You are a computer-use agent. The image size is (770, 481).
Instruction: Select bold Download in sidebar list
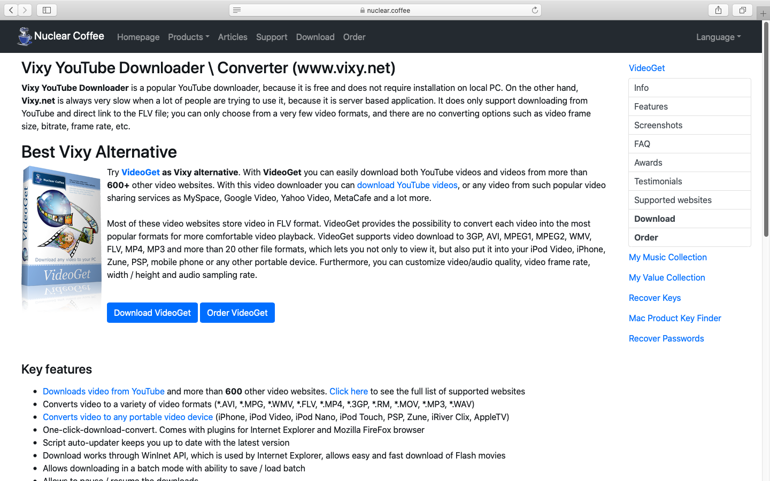pyautogui.click(x=690, y=219)
